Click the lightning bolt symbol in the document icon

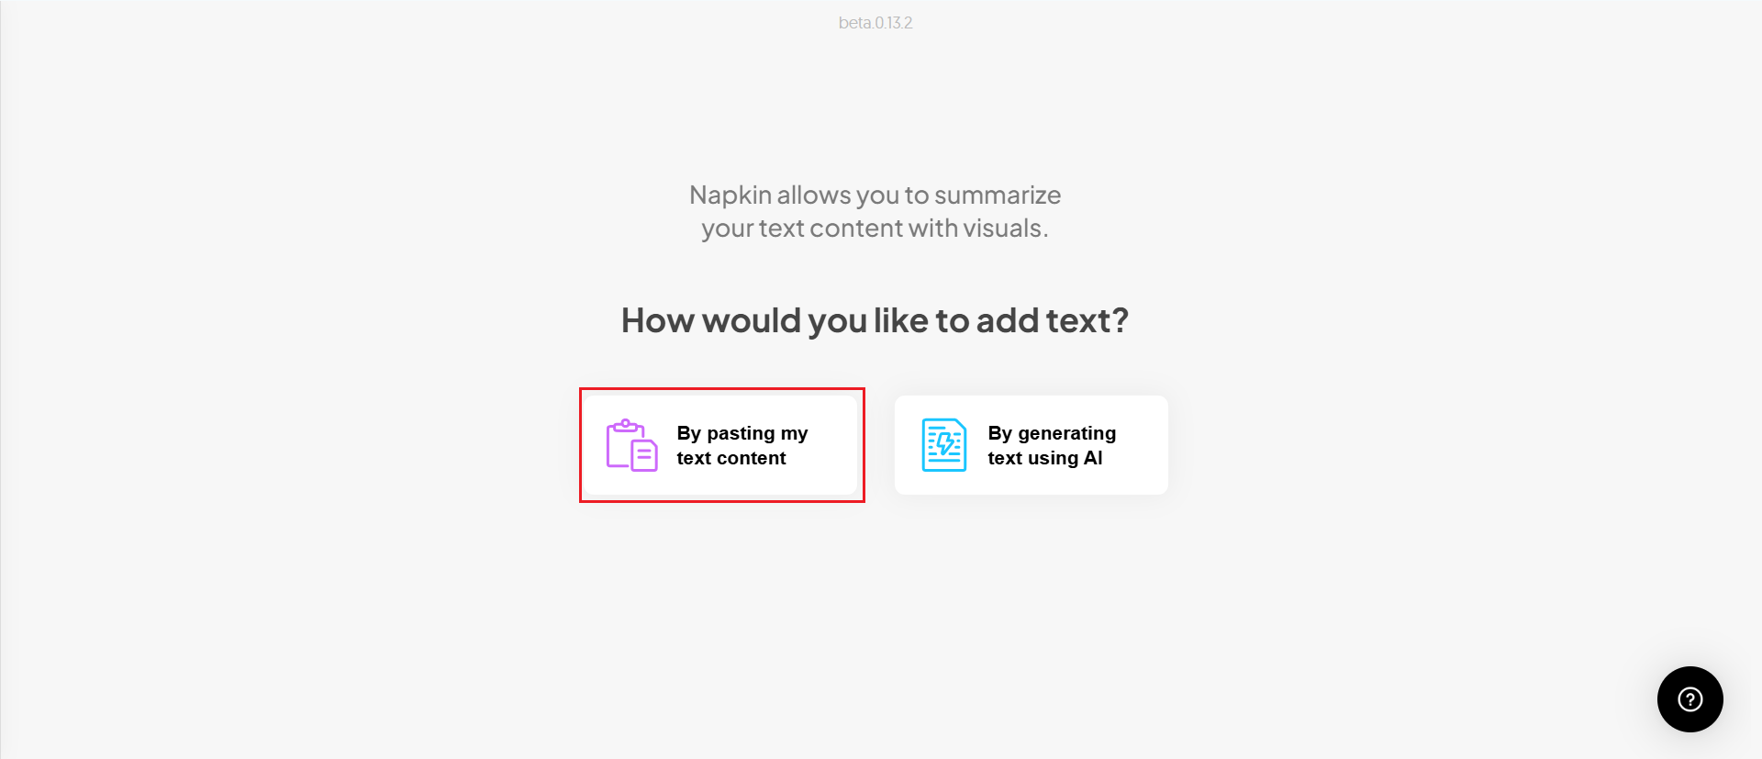click(x=944, y=444)
